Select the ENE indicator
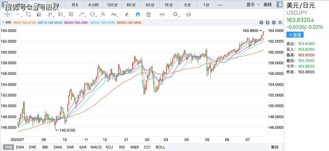The image size is (329, 151). (x=33, y=147)
